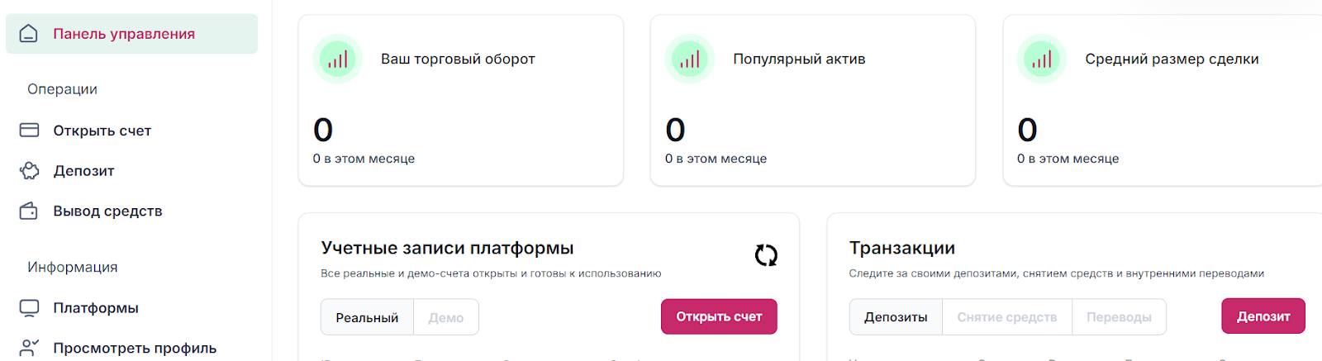This screenshot has height=361, width=1322.
Task: Click the card icon next to Открыть счет
Action: pyautogui.click(x=29, y=131)
